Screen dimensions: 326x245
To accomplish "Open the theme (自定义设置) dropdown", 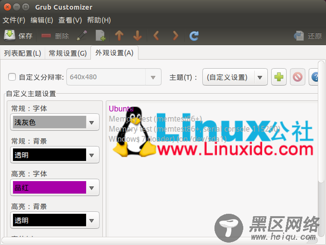I will [235, 77].
